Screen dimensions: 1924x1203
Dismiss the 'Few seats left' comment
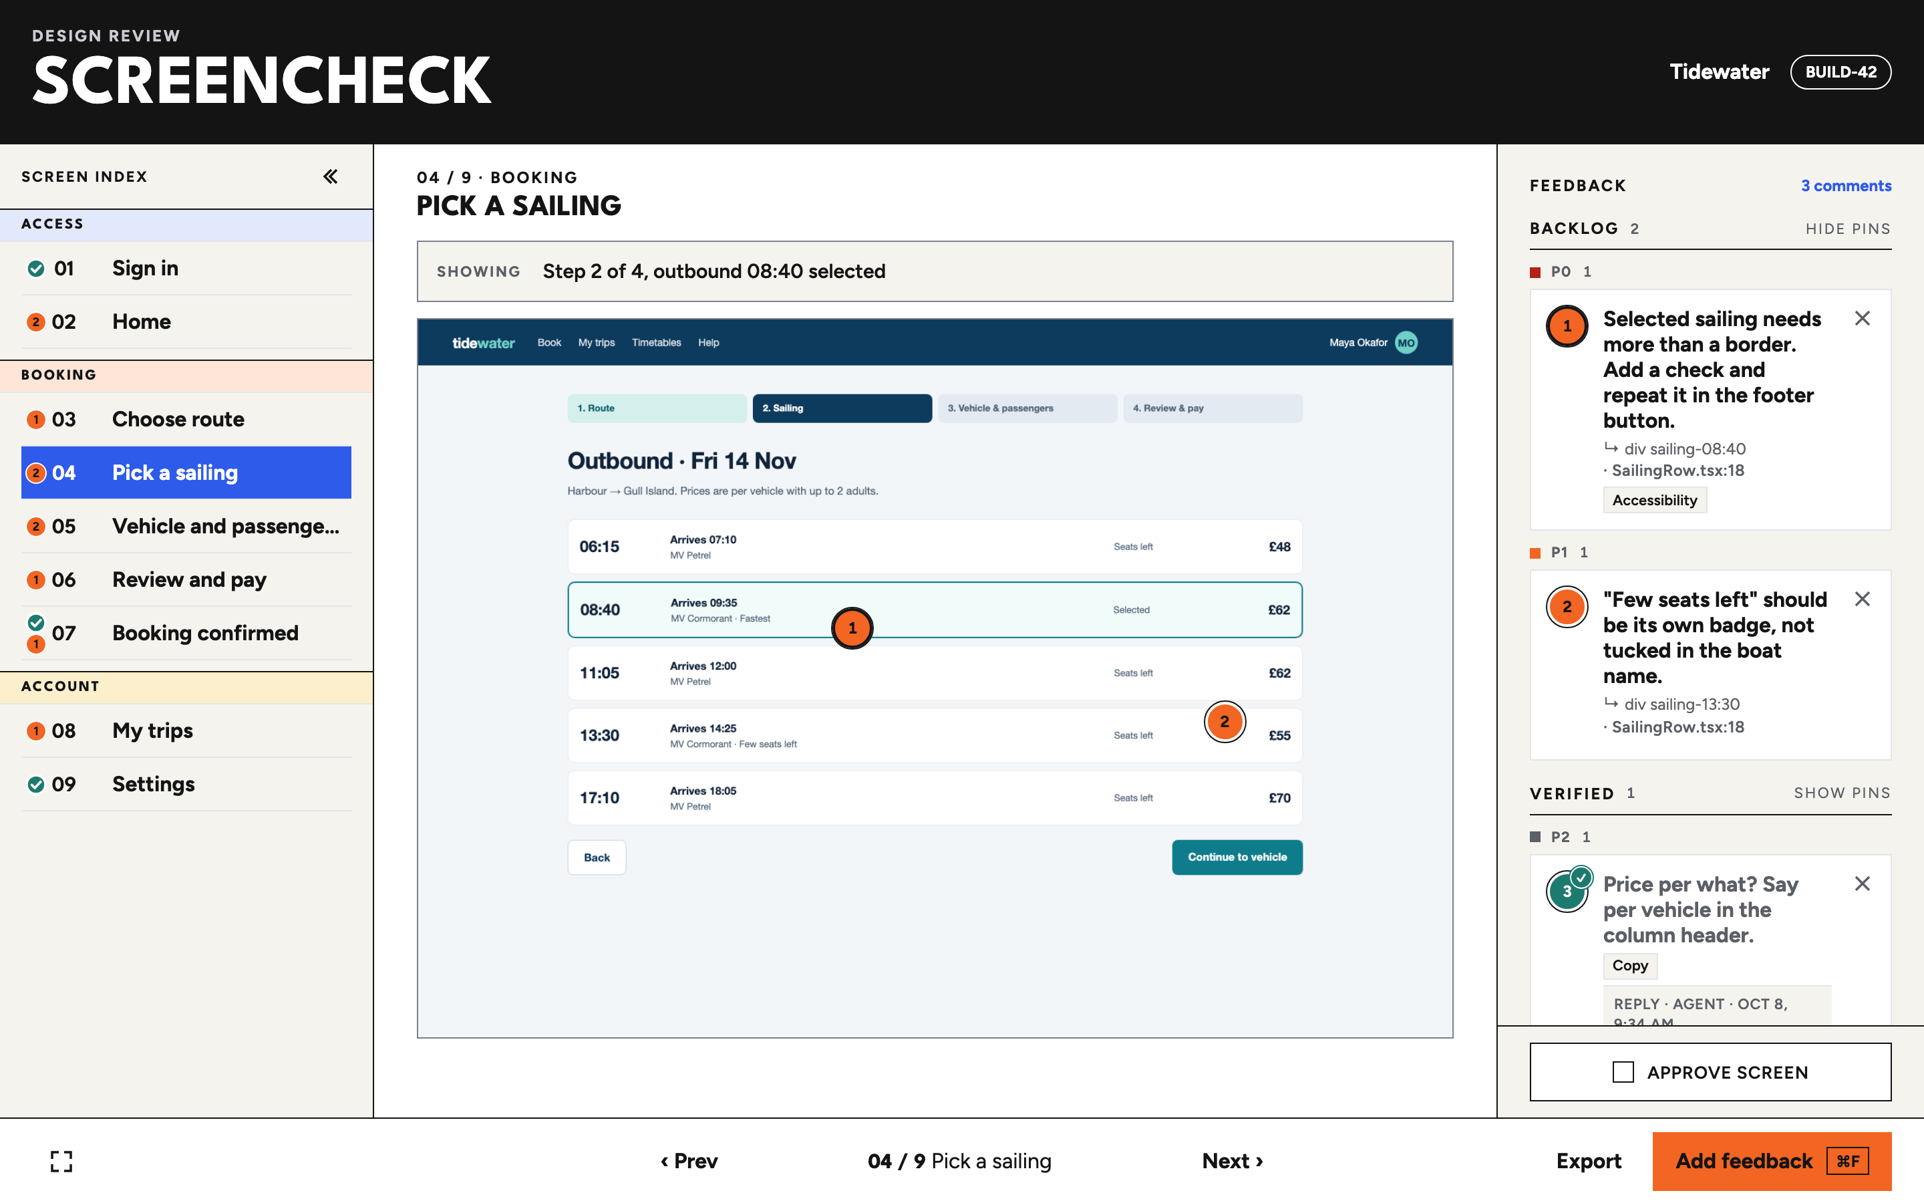click(x=1862, y=599)
